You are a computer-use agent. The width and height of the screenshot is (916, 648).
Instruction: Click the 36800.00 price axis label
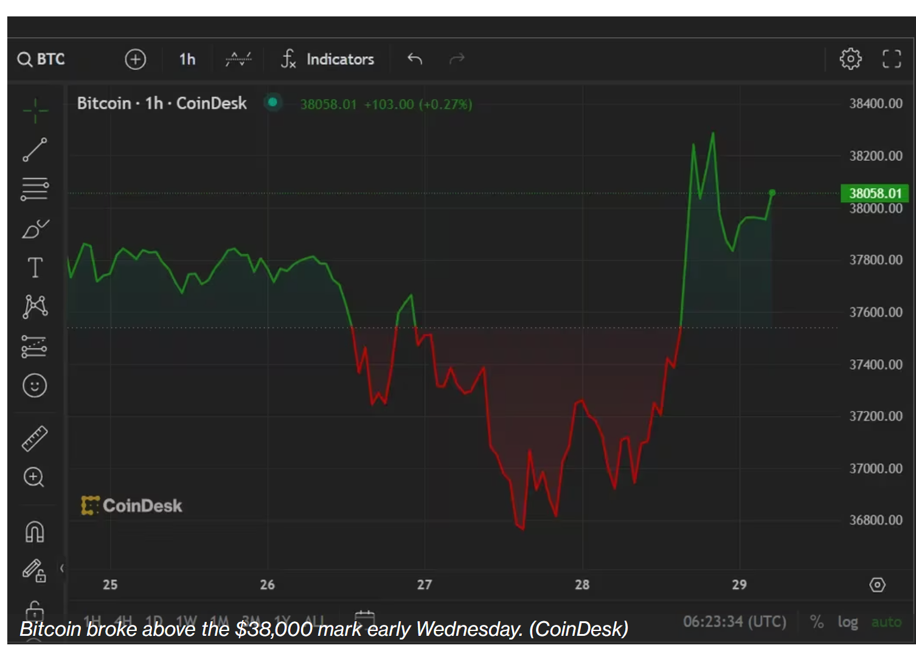pos(876,520)
